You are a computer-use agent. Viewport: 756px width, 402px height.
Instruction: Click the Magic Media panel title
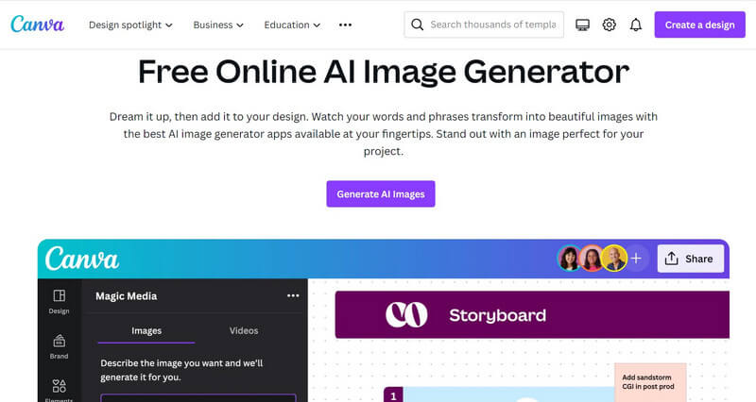[x=127, y=296]
